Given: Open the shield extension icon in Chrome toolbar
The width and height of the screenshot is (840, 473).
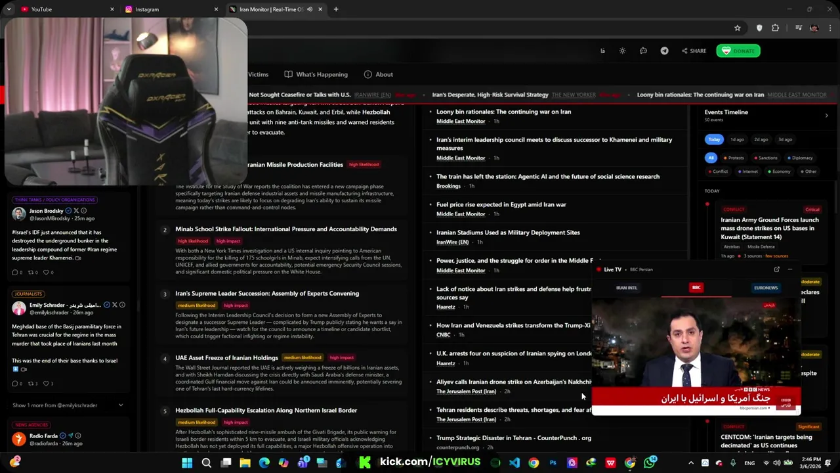Looking at the screenshot, I should [759, 28].
